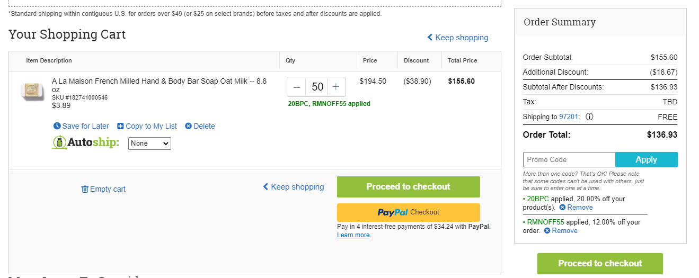Click the Promo Code input field

(569, 159)
